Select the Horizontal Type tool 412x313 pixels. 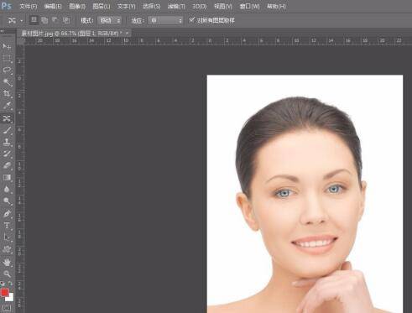click(7, 226)
